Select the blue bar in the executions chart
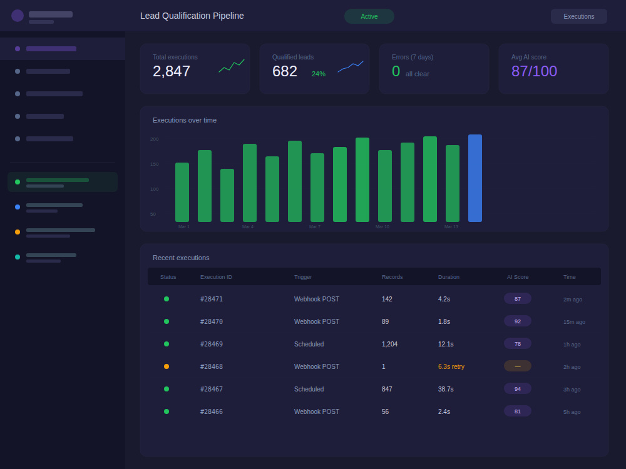 pos(475,178)
